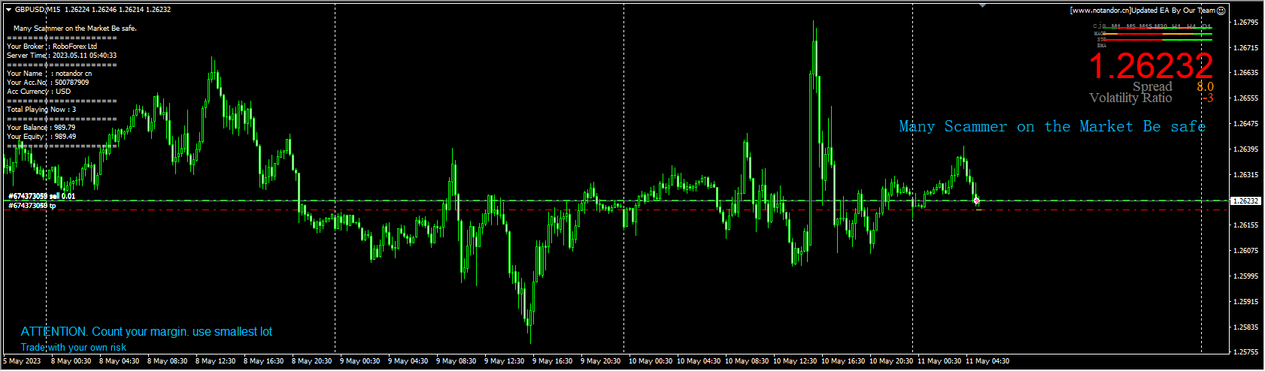Click the 1.26795 price scale label
This screenshot has width=1265, height=371.
(x=1246, y=23)
